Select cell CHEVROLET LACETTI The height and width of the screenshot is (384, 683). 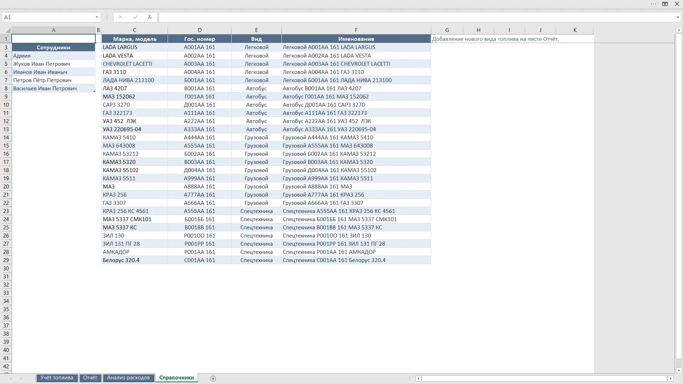click(x=134, y=64)
